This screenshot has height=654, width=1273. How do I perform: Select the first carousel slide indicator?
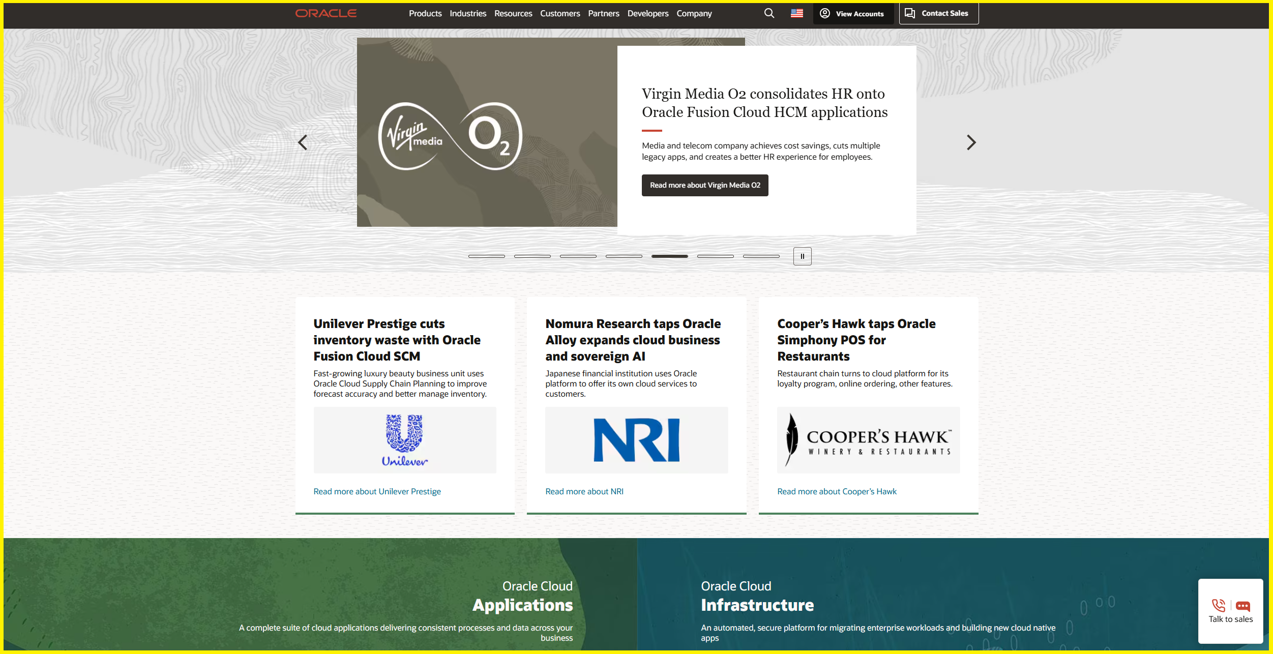486,256
